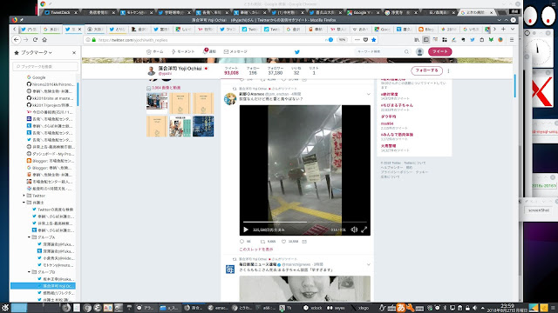
Task: Open the ダッシュボード bookmark
Action: pyautogui.click(x=51, y=154)
